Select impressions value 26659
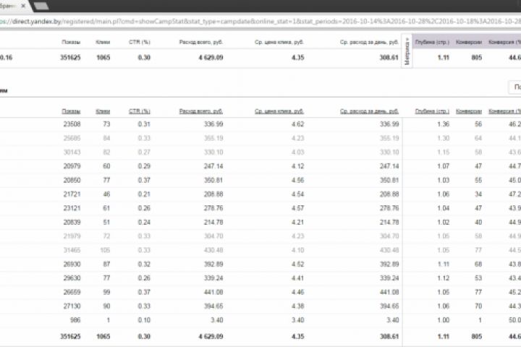Screen dimensions: 521x347 (72, 292)
